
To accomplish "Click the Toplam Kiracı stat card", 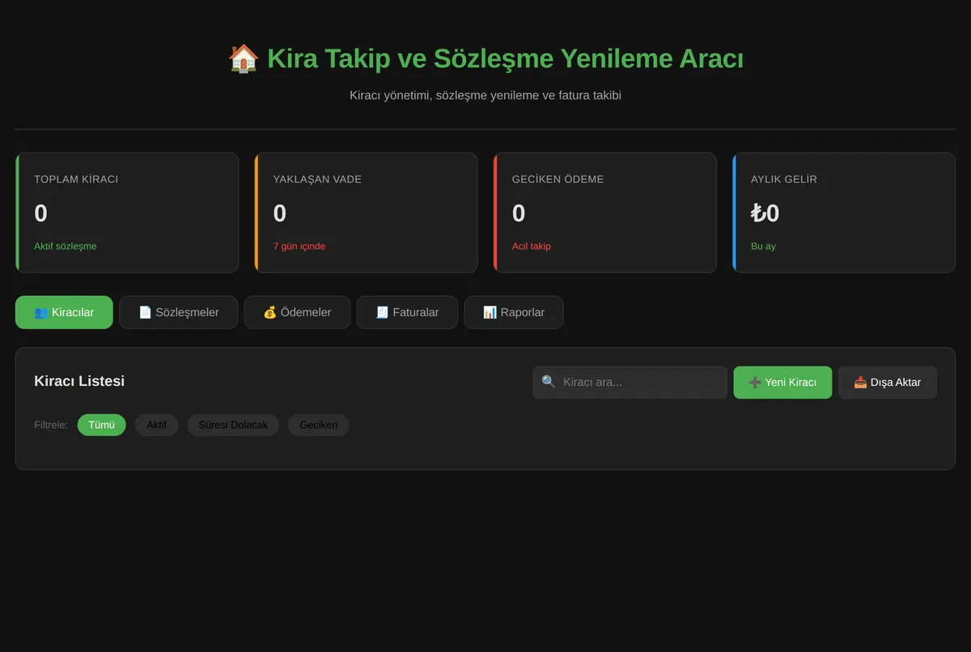I will [127, 213].
